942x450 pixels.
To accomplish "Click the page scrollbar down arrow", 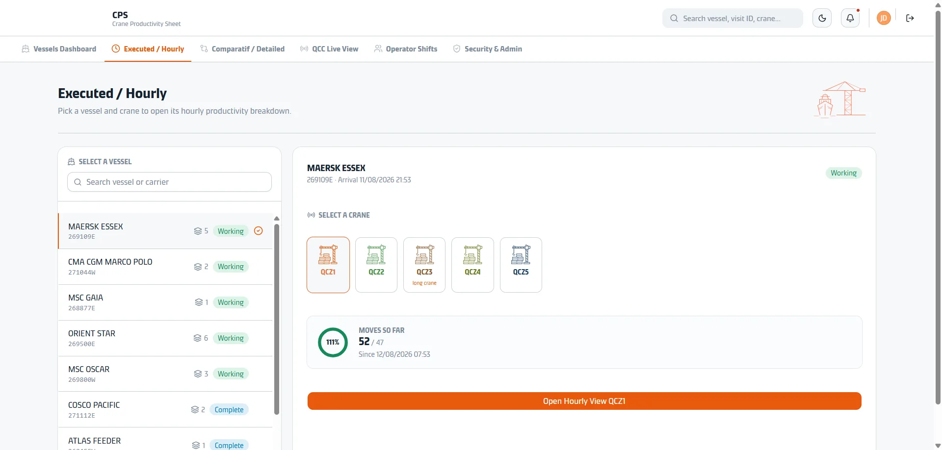I will [x=938, y=446].
